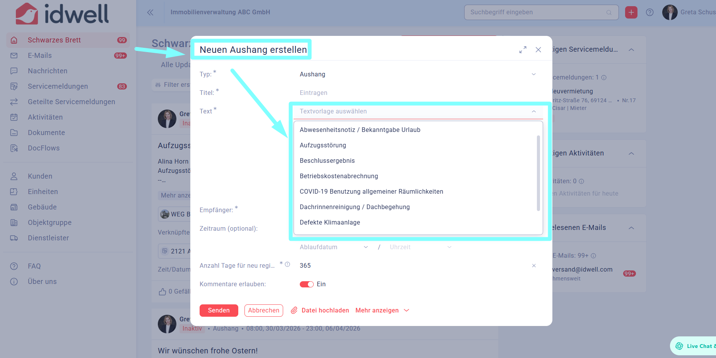This screenshot has height=358, width=716.
Task: Click the red plus create button
Action: [x=631, y=12]
